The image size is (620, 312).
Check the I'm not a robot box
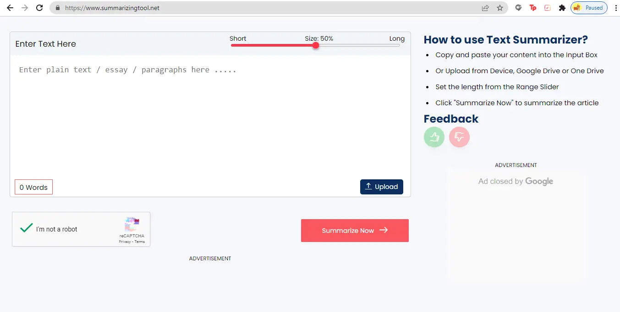pyautogui.click(x=26, y=229)
